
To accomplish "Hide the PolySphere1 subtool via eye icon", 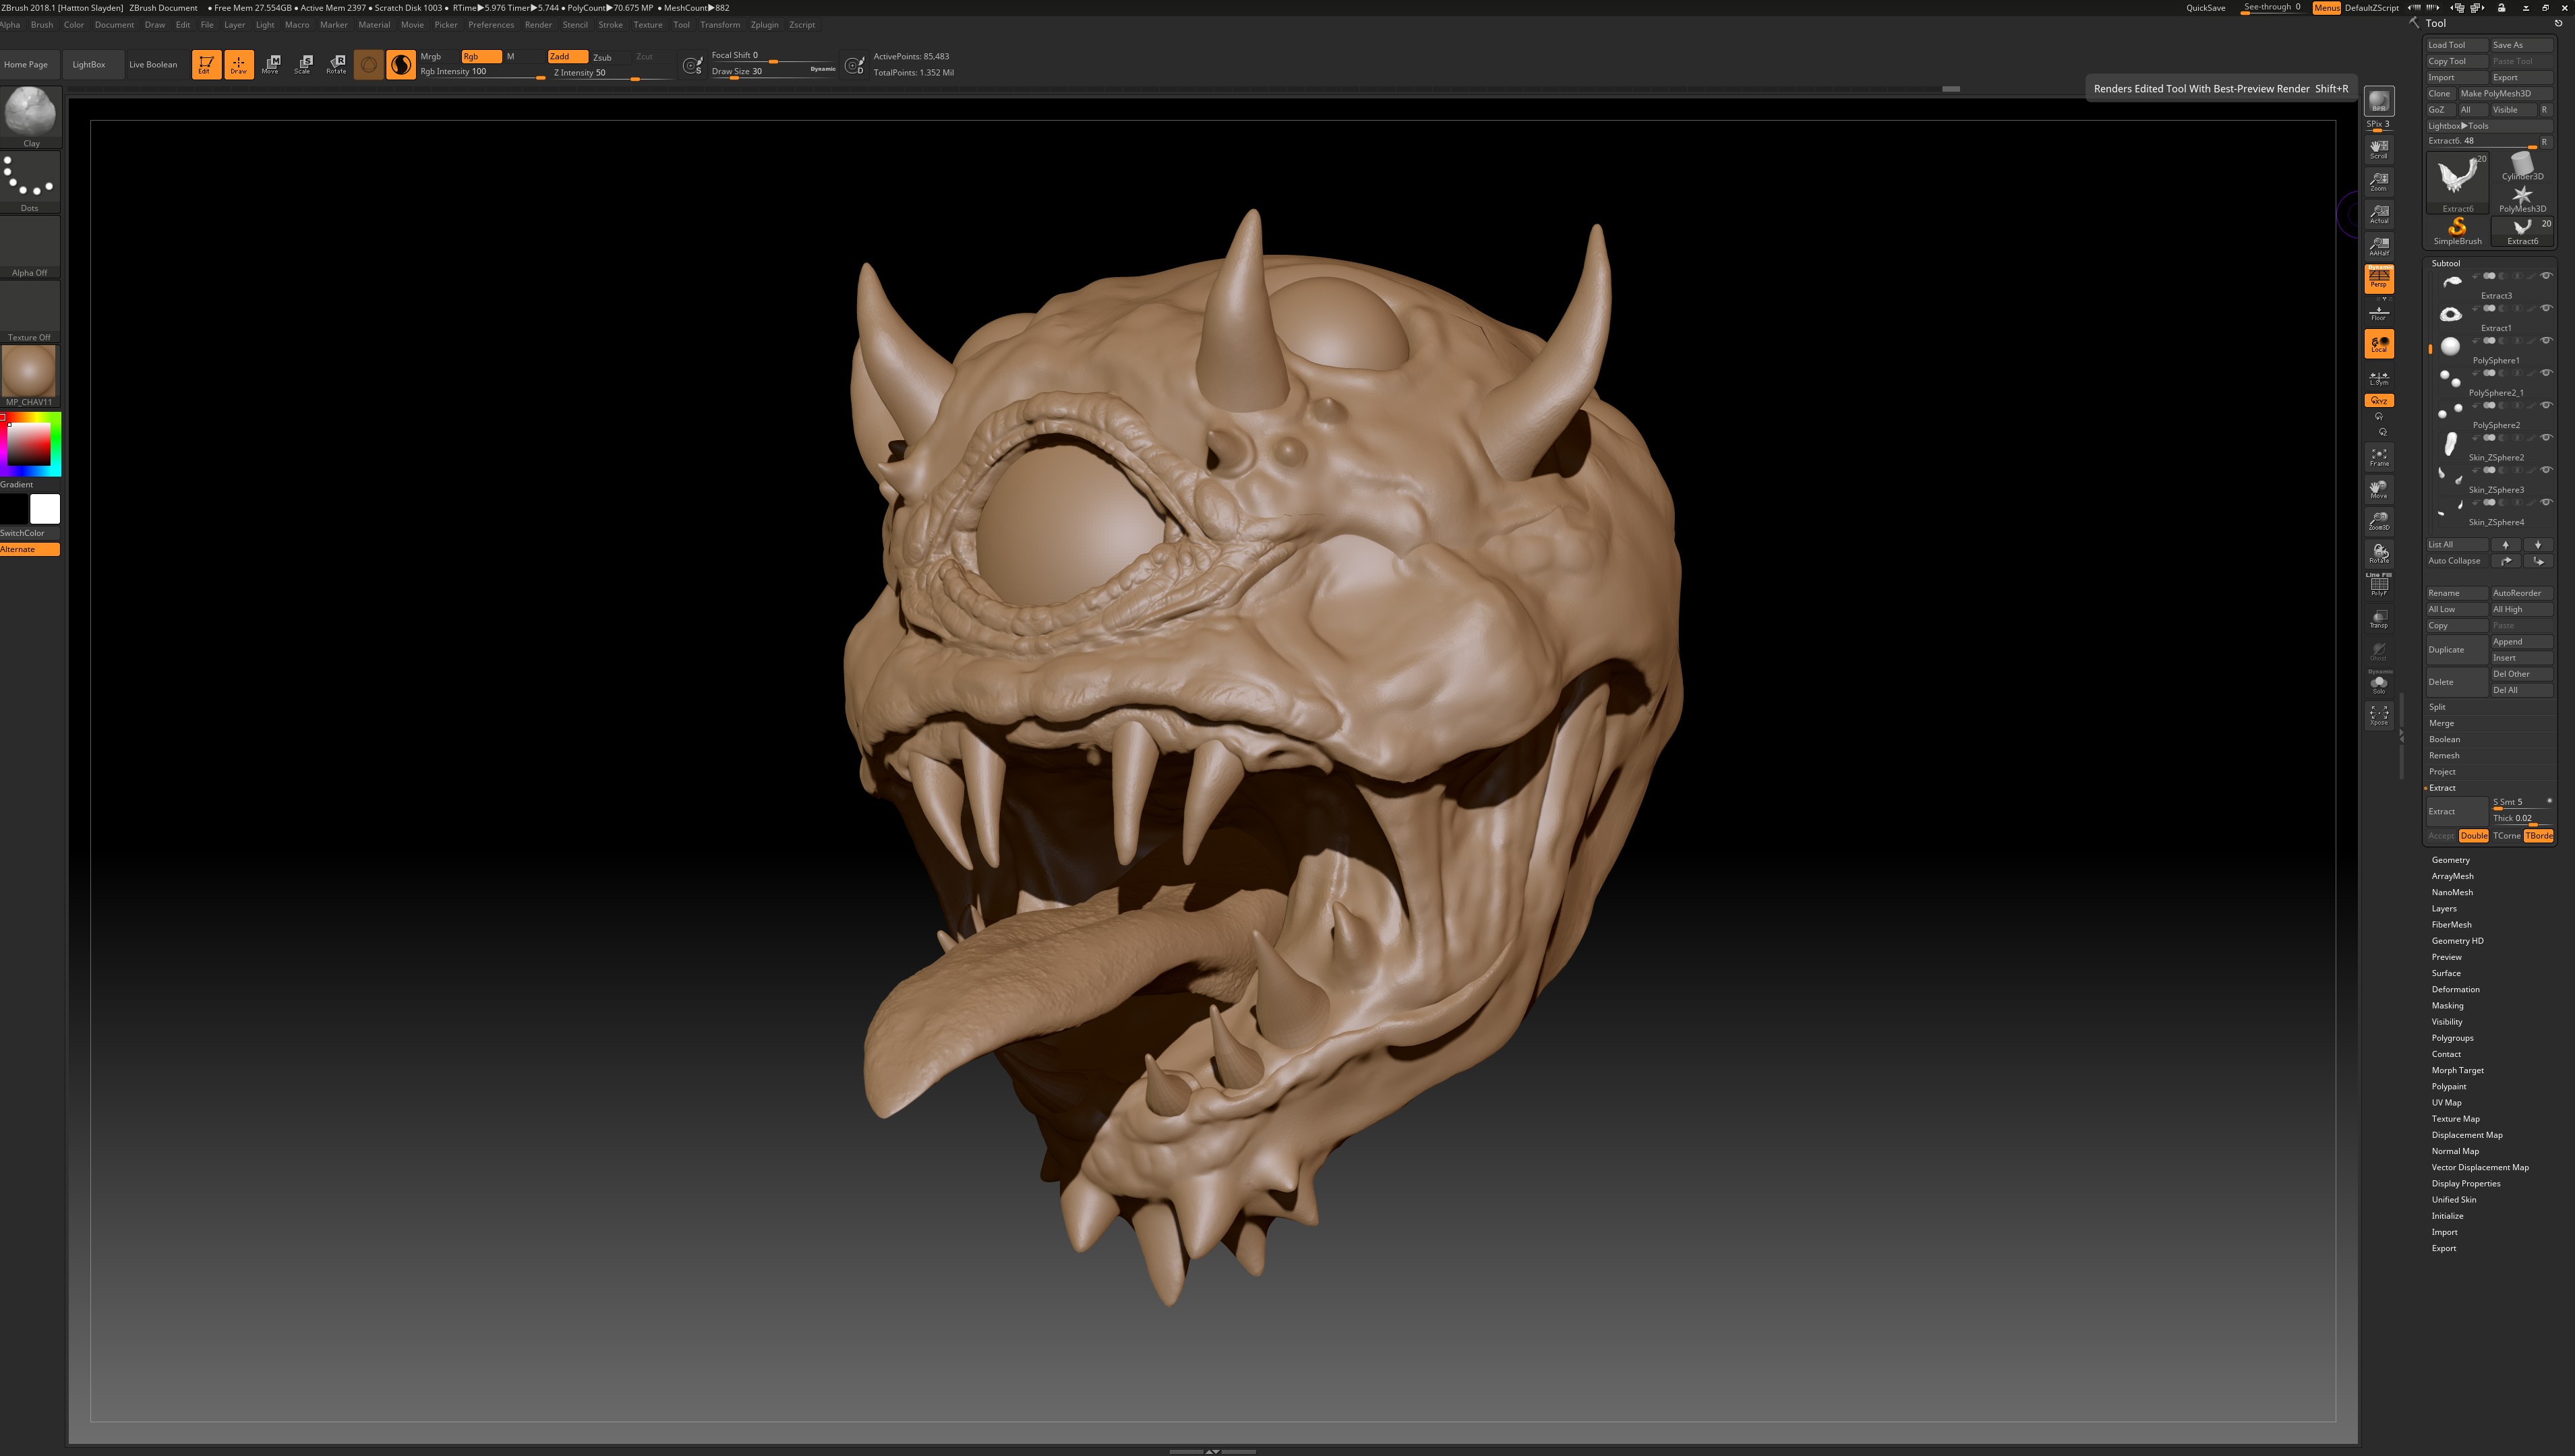I will [2546, 341].
